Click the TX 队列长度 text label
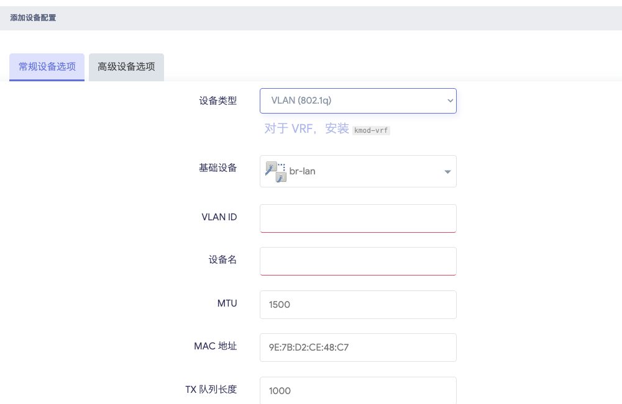Viewport: 622px width, 404px height. [x=211, y=390]
